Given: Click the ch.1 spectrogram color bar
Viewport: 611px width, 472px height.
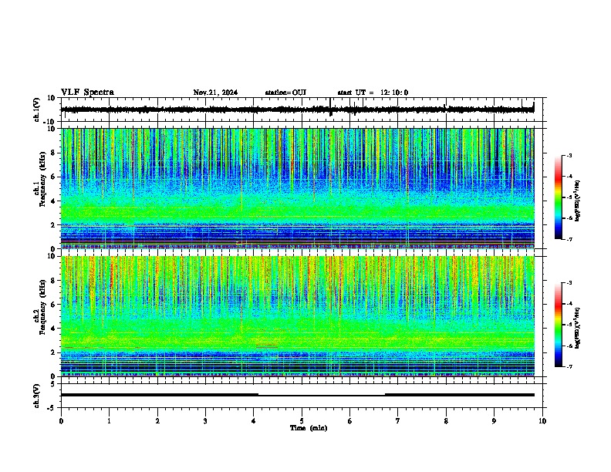Looking at the screenshot, I should click(x=558, y=197).
